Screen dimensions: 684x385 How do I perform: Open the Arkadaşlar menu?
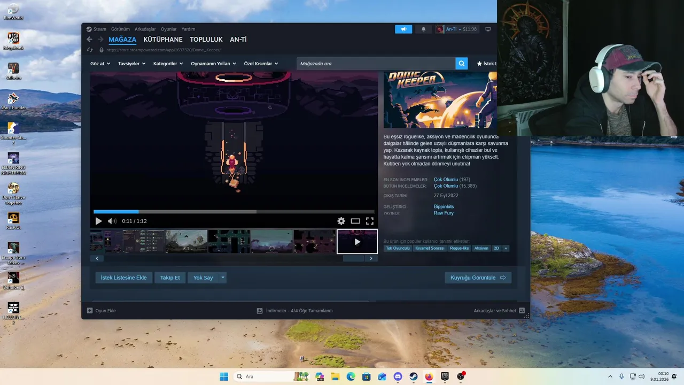[x=145, y=29]
